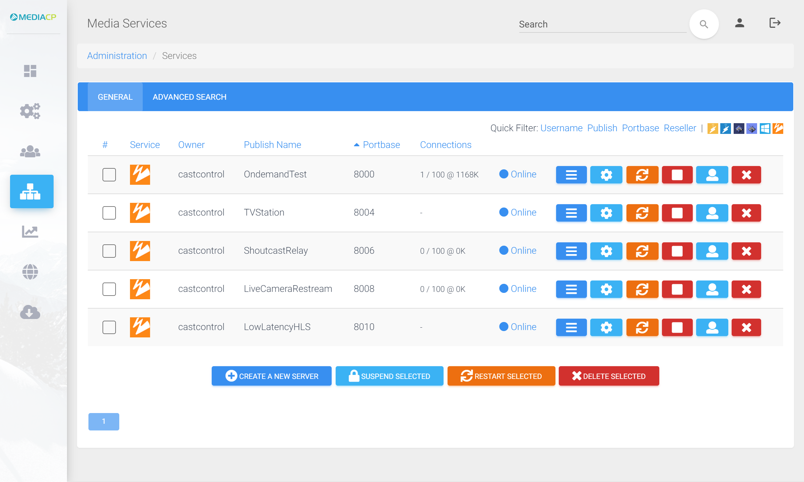Switch to the GENERAL tab
Screen dimensions: 804x482
pos(115,97)
